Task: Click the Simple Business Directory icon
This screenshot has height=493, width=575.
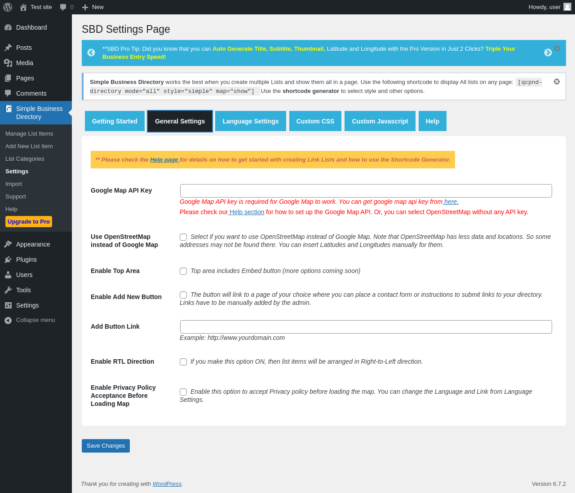Action: coord(9,109)
